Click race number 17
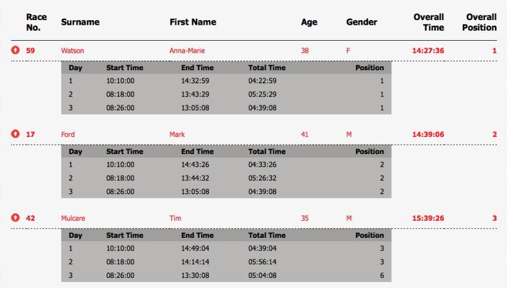The width and height of the screenshot is (507, 288). point(31,135)
